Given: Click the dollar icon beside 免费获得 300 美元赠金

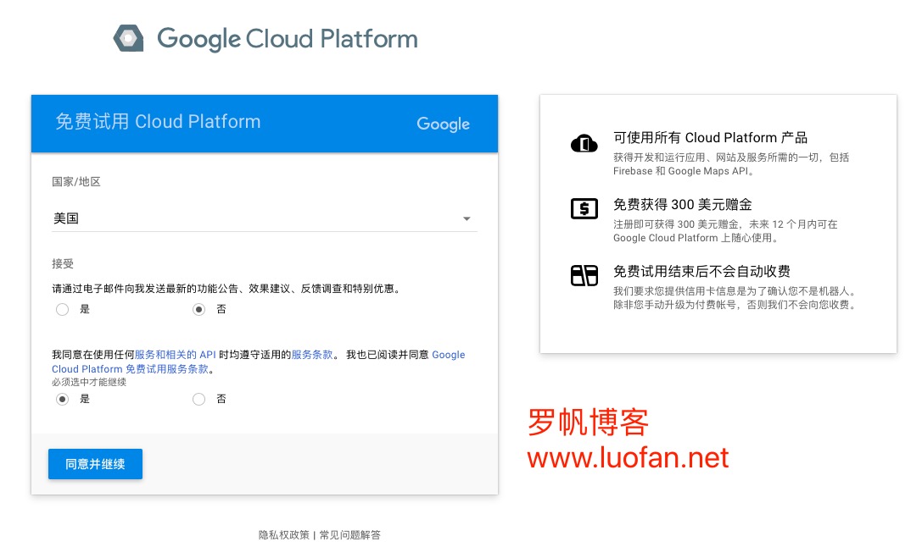Looking at the screenshot, I should tap(584, 208).
